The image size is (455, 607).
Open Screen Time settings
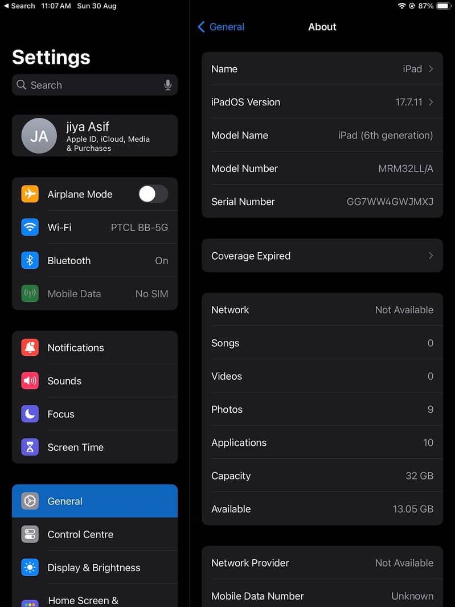pos(95,447)
